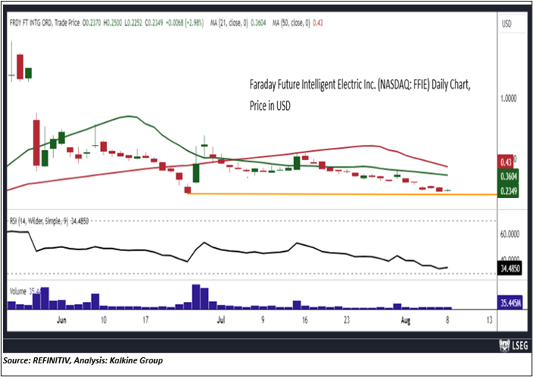Viewport: 533px width, 377px height.
Task: Click the red 0.43 price tag on axis
Action: pyautogui.click(x=504, y=162)
